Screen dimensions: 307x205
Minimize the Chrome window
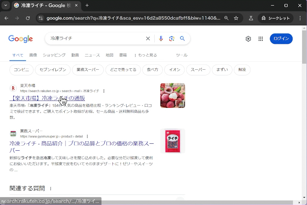point(272,5)
